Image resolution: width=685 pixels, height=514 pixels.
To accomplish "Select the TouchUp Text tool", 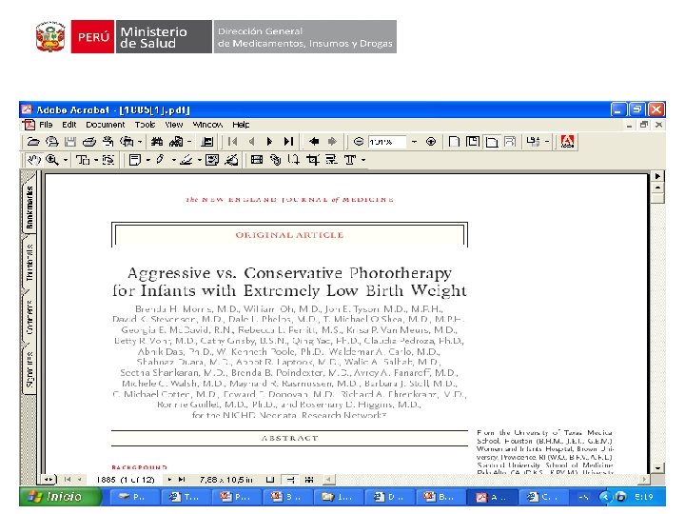I will click(x=350, y=160).
